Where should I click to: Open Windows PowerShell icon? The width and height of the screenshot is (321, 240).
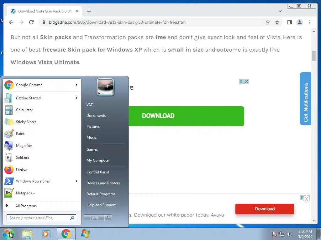(x=9, y=181)
